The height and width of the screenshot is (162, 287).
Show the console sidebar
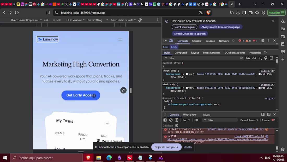(x=165, y=120)
